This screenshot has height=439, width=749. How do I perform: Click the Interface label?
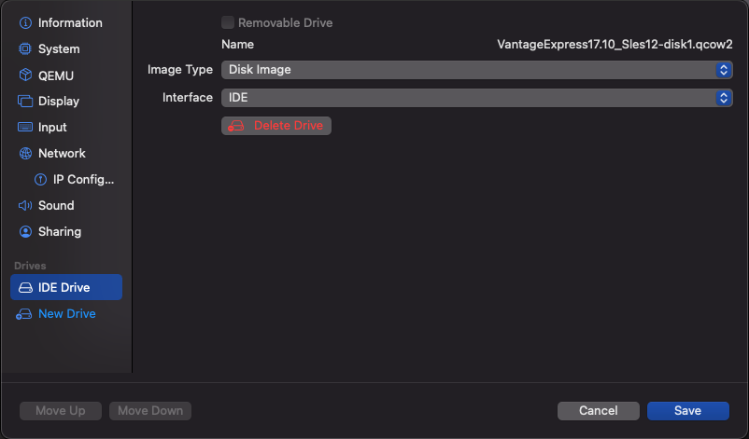pos(187,98)
